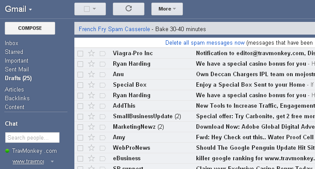Mark SmallBusinessUpdate message as important
Viewport: 315px width, 169px height.
103,116
